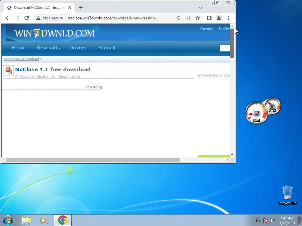The width and height of the screenshot is (302, 226).
Task: Open the Drivers menu item
Action: (x=78, y=48)
